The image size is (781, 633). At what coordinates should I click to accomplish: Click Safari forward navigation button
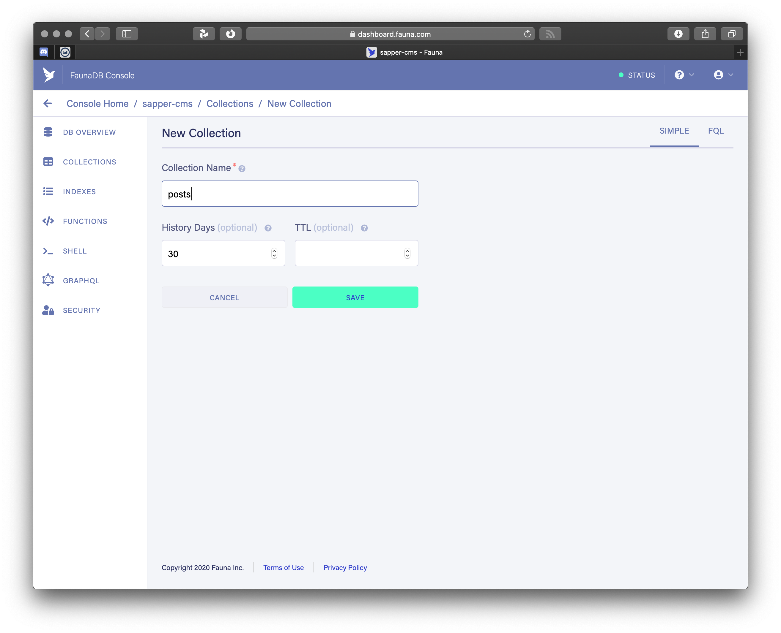coord(103,34)
